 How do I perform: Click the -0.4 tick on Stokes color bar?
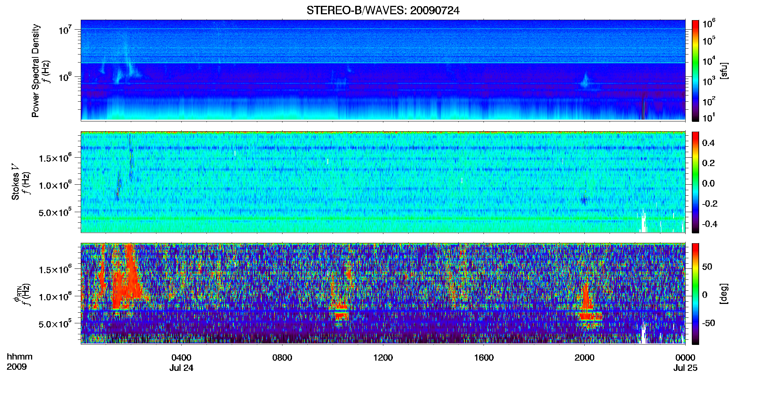tap(710, 224)
